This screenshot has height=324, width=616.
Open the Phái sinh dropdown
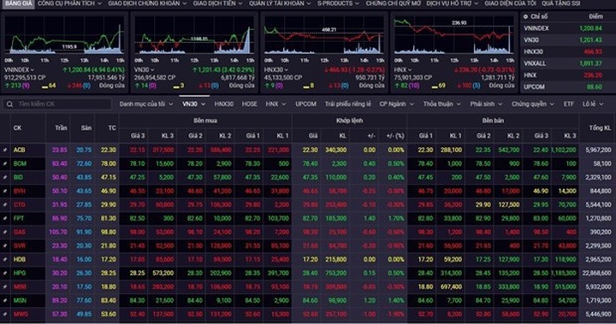click(x=486, y=104)
